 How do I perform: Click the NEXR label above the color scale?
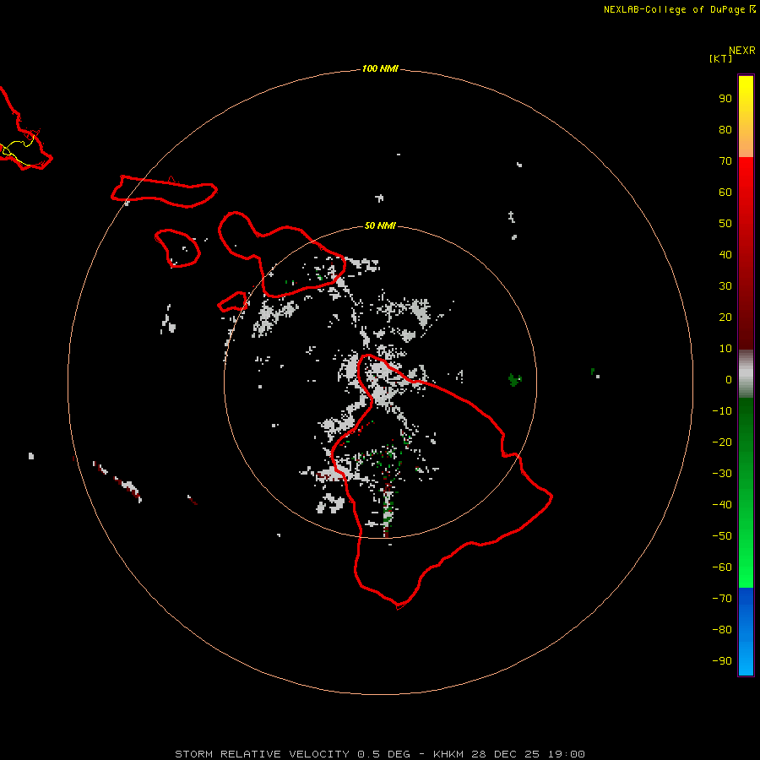[741, 51]
